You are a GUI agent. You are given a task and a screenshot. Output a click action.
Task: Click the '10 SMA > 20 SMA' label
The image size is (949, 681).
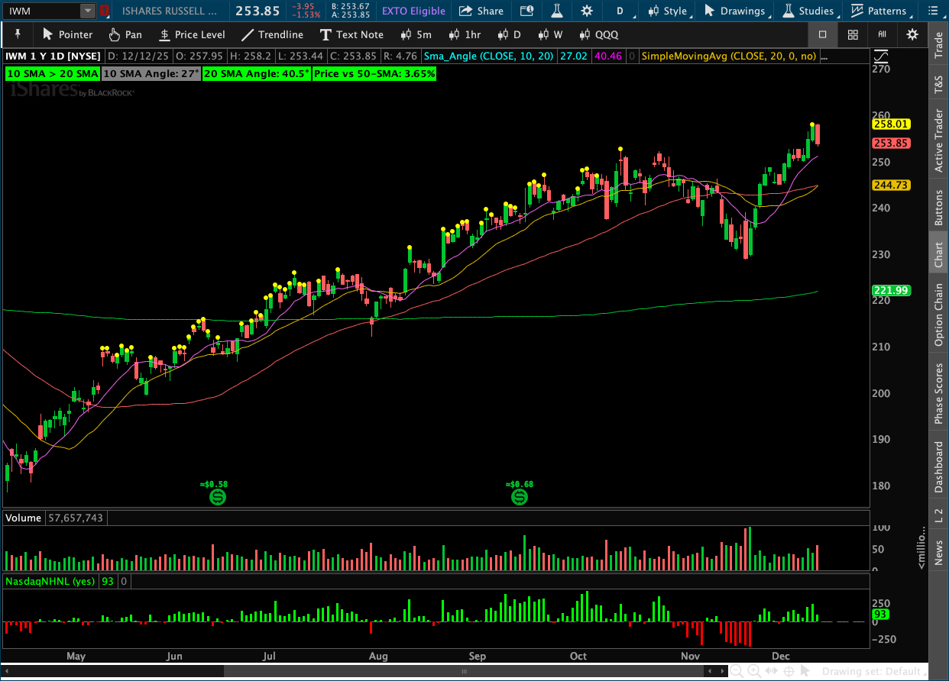(52, 74)
